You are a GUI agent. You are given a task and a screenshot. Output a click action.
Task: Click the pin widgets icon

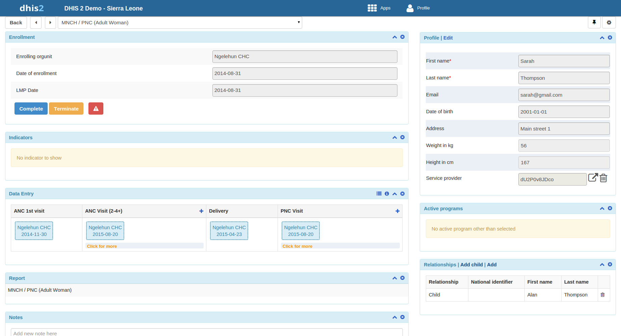point(594,23)
